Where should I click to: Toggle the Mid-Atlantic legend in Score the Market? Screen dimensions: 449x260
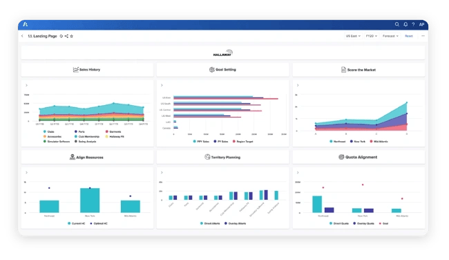tap(379, 141)
